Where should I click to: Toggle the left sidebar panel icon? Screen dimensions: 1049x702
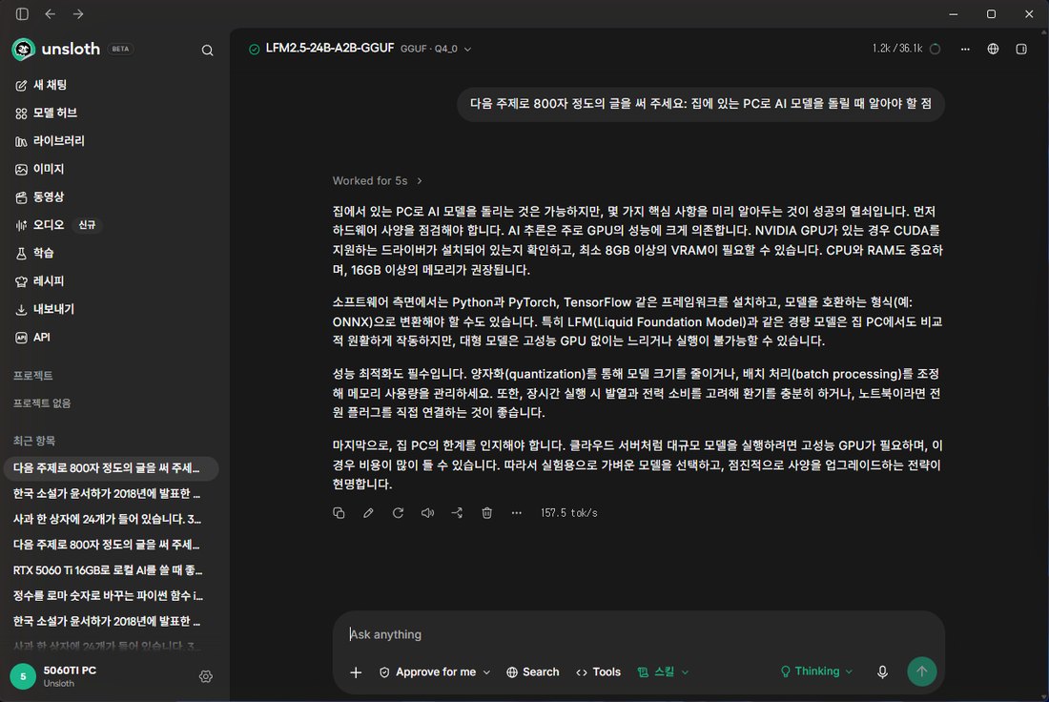pyautogui.click(x=22, y=14)
